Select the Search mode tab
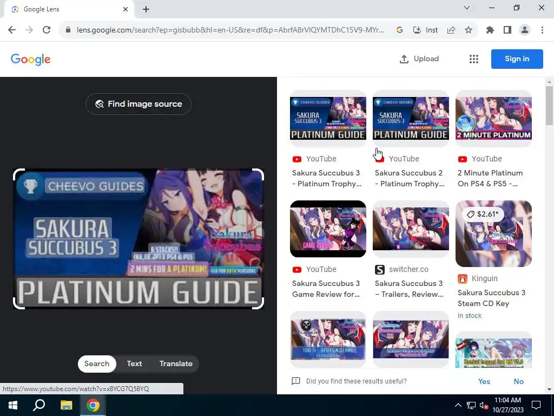Screen dimensions: 554x416 pyautogui.click(x=97, y=363)
